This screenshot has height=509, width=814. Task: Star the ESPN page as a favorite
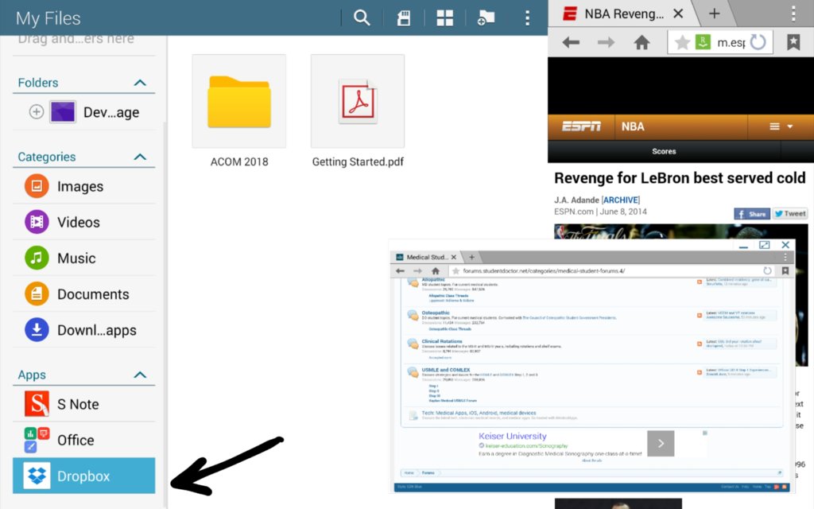[x=682, y=42]
